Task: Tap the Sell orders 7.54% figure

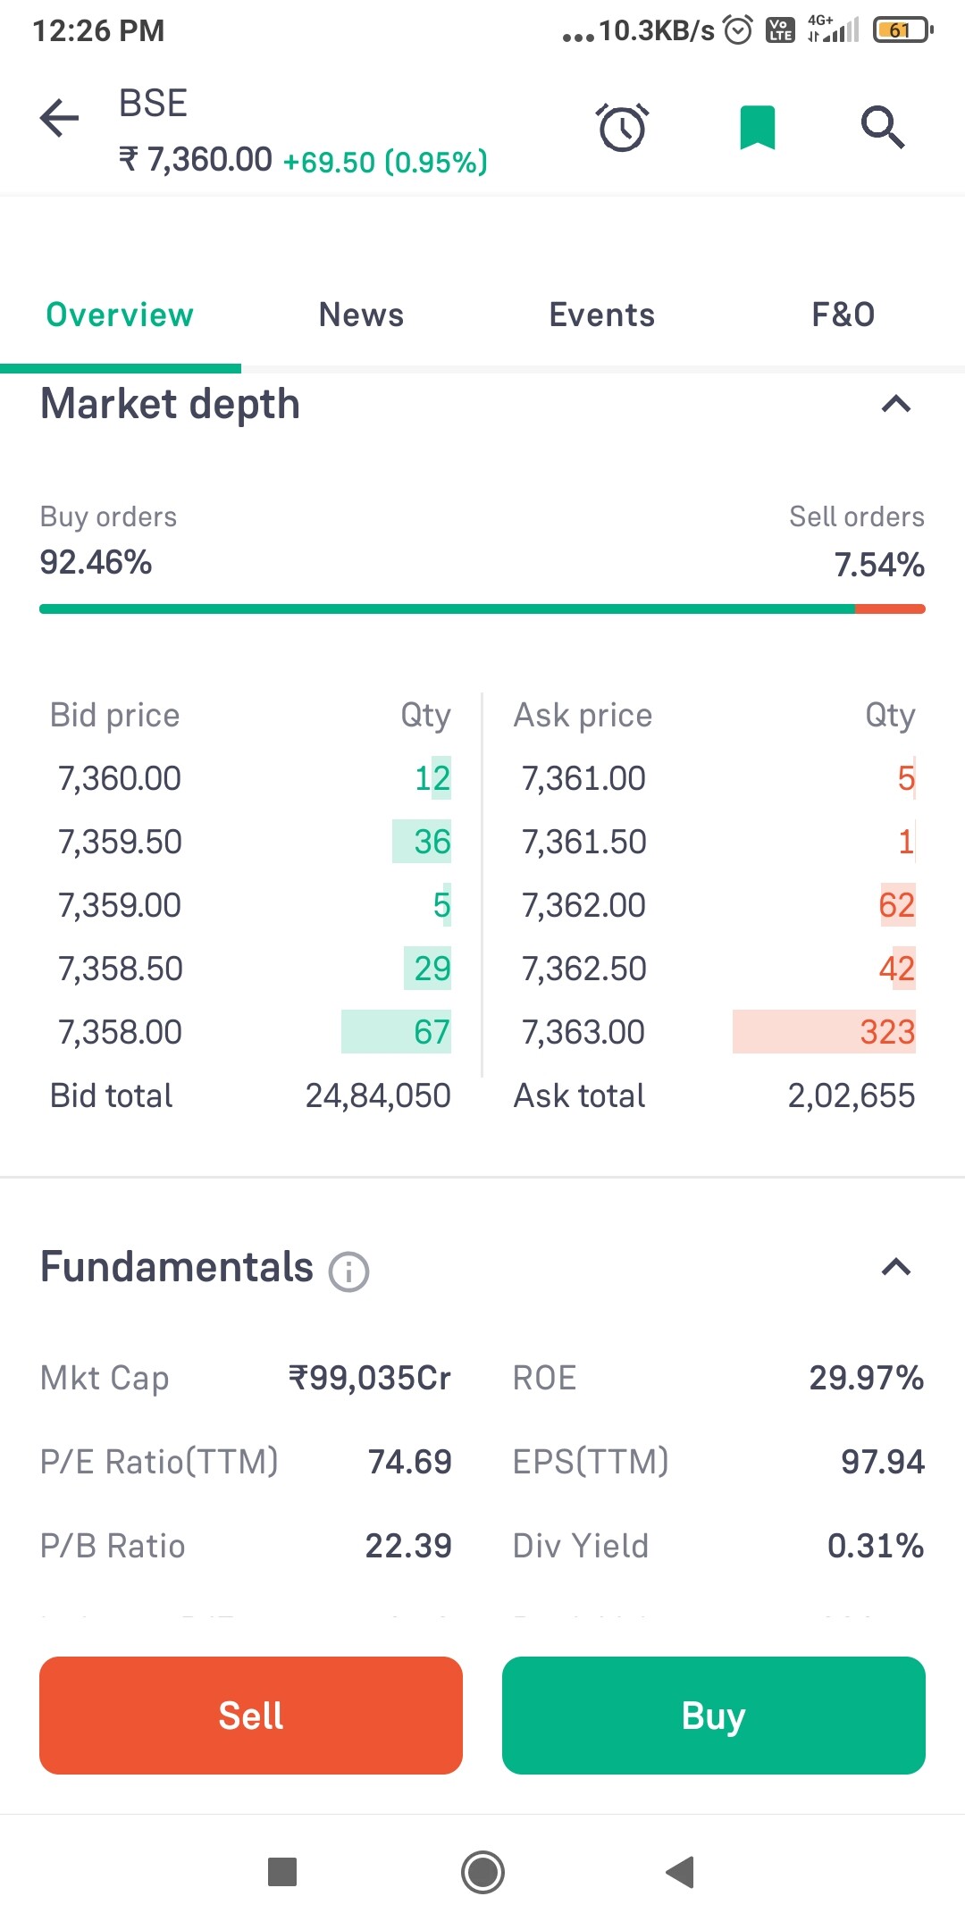Action: coord(879,565)
